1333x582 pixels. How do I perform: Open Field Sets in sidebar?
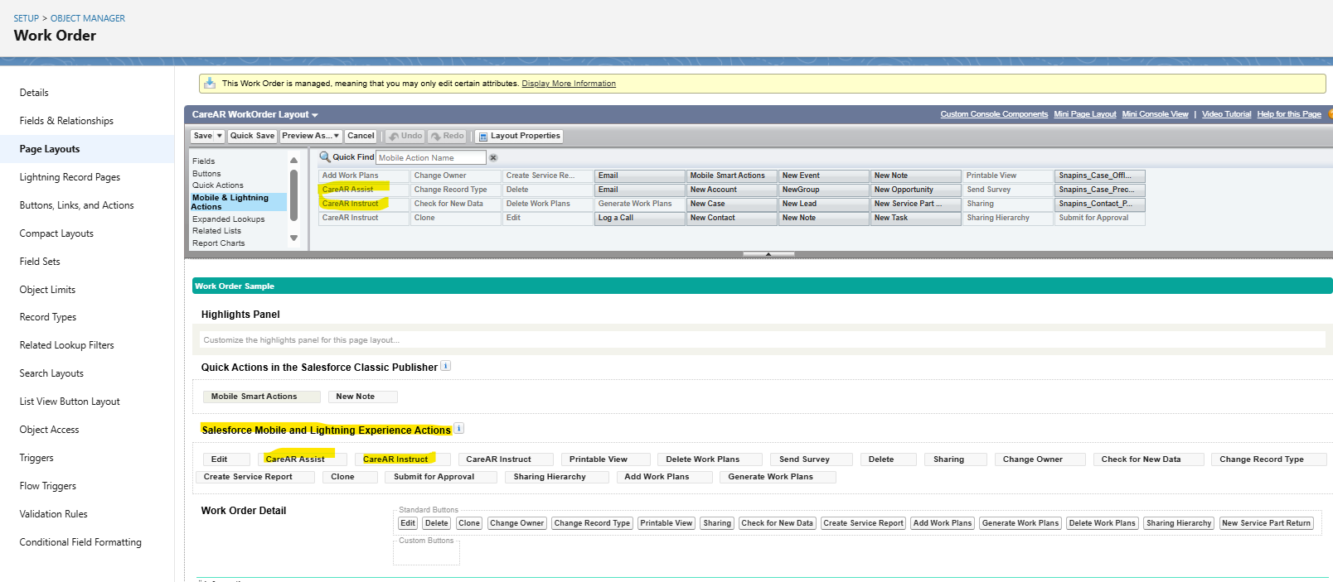click(x=40, y=262)
